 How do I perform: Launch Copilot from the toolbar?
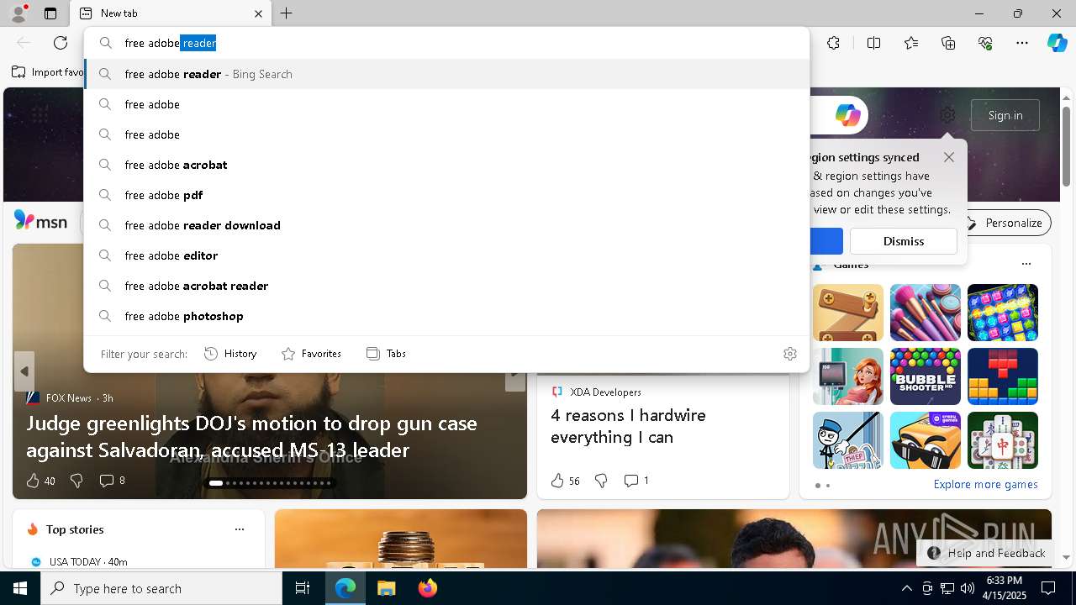tap(1057, 43)
